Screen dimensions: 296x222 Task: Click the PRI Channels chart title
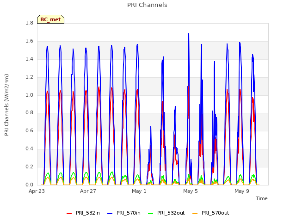tap(147, 5)
